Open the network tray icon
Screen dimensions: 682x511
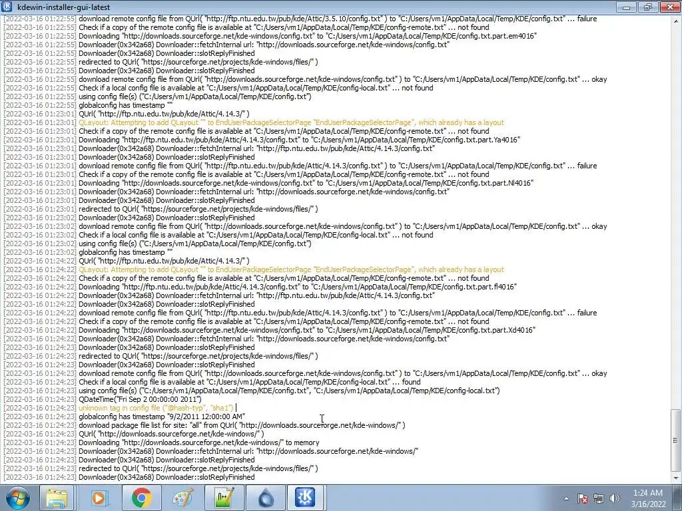click(x=599, y=498)
